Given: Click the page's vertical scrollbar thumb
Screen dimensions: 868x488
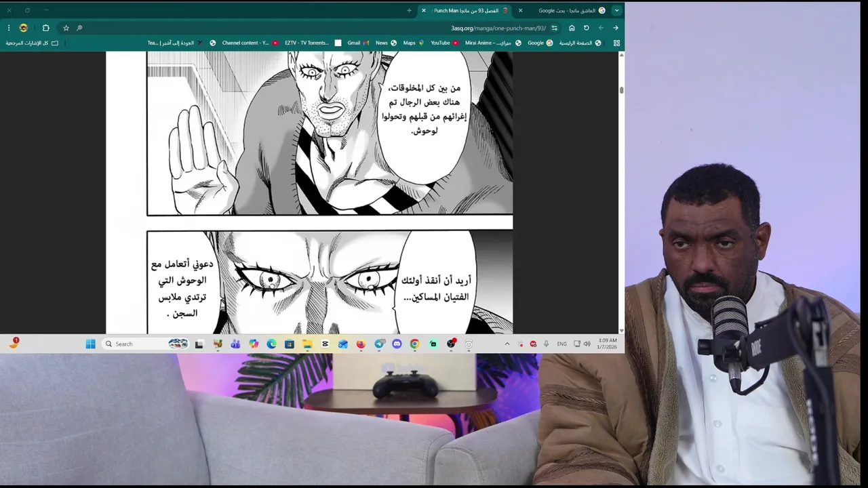Looking at the screenshot, I should (621, 89).
